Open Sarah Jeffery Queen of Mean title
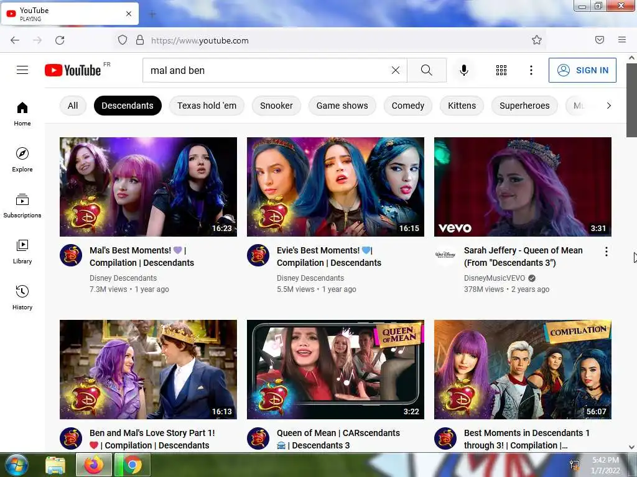 coord(523,257)
